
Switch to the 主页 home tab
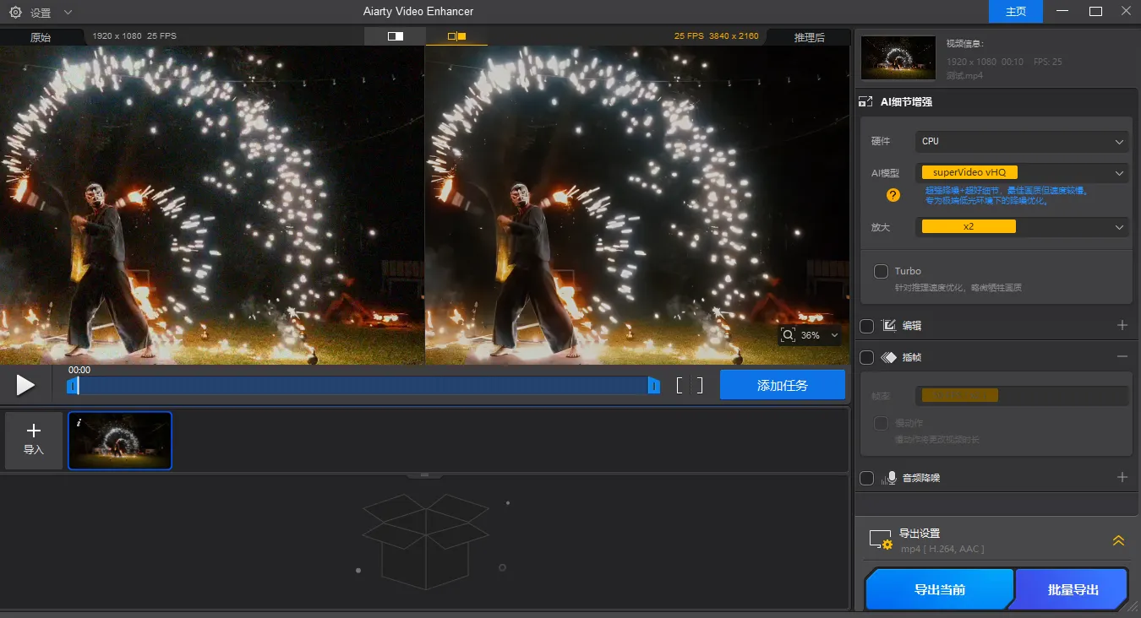[1015, 12]
